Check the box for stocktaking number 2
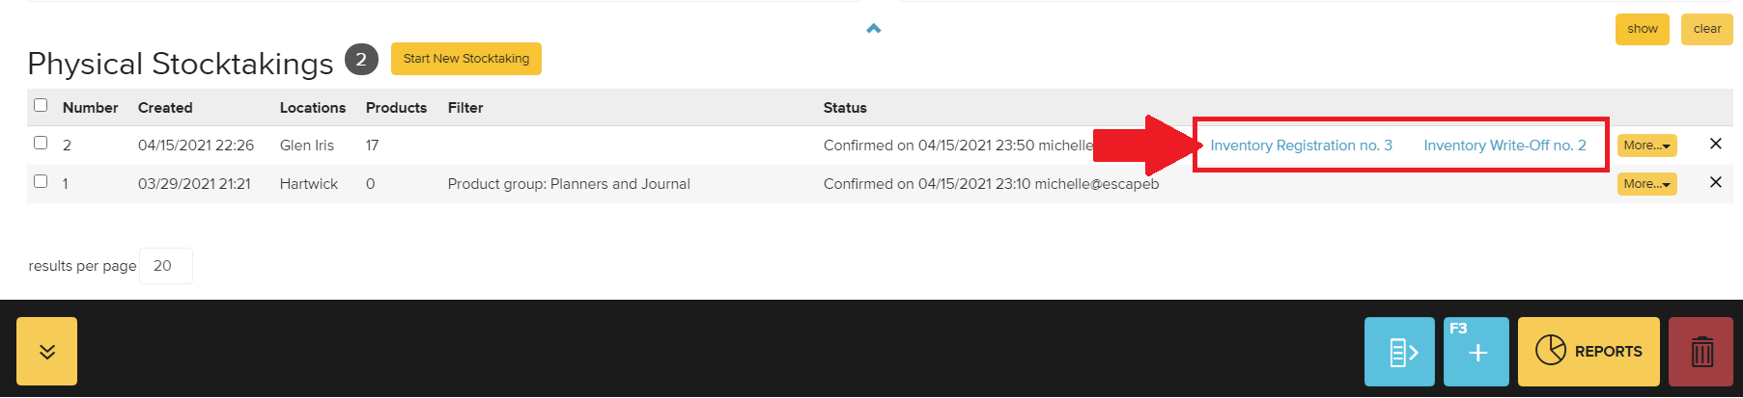 tap(41, 143)
